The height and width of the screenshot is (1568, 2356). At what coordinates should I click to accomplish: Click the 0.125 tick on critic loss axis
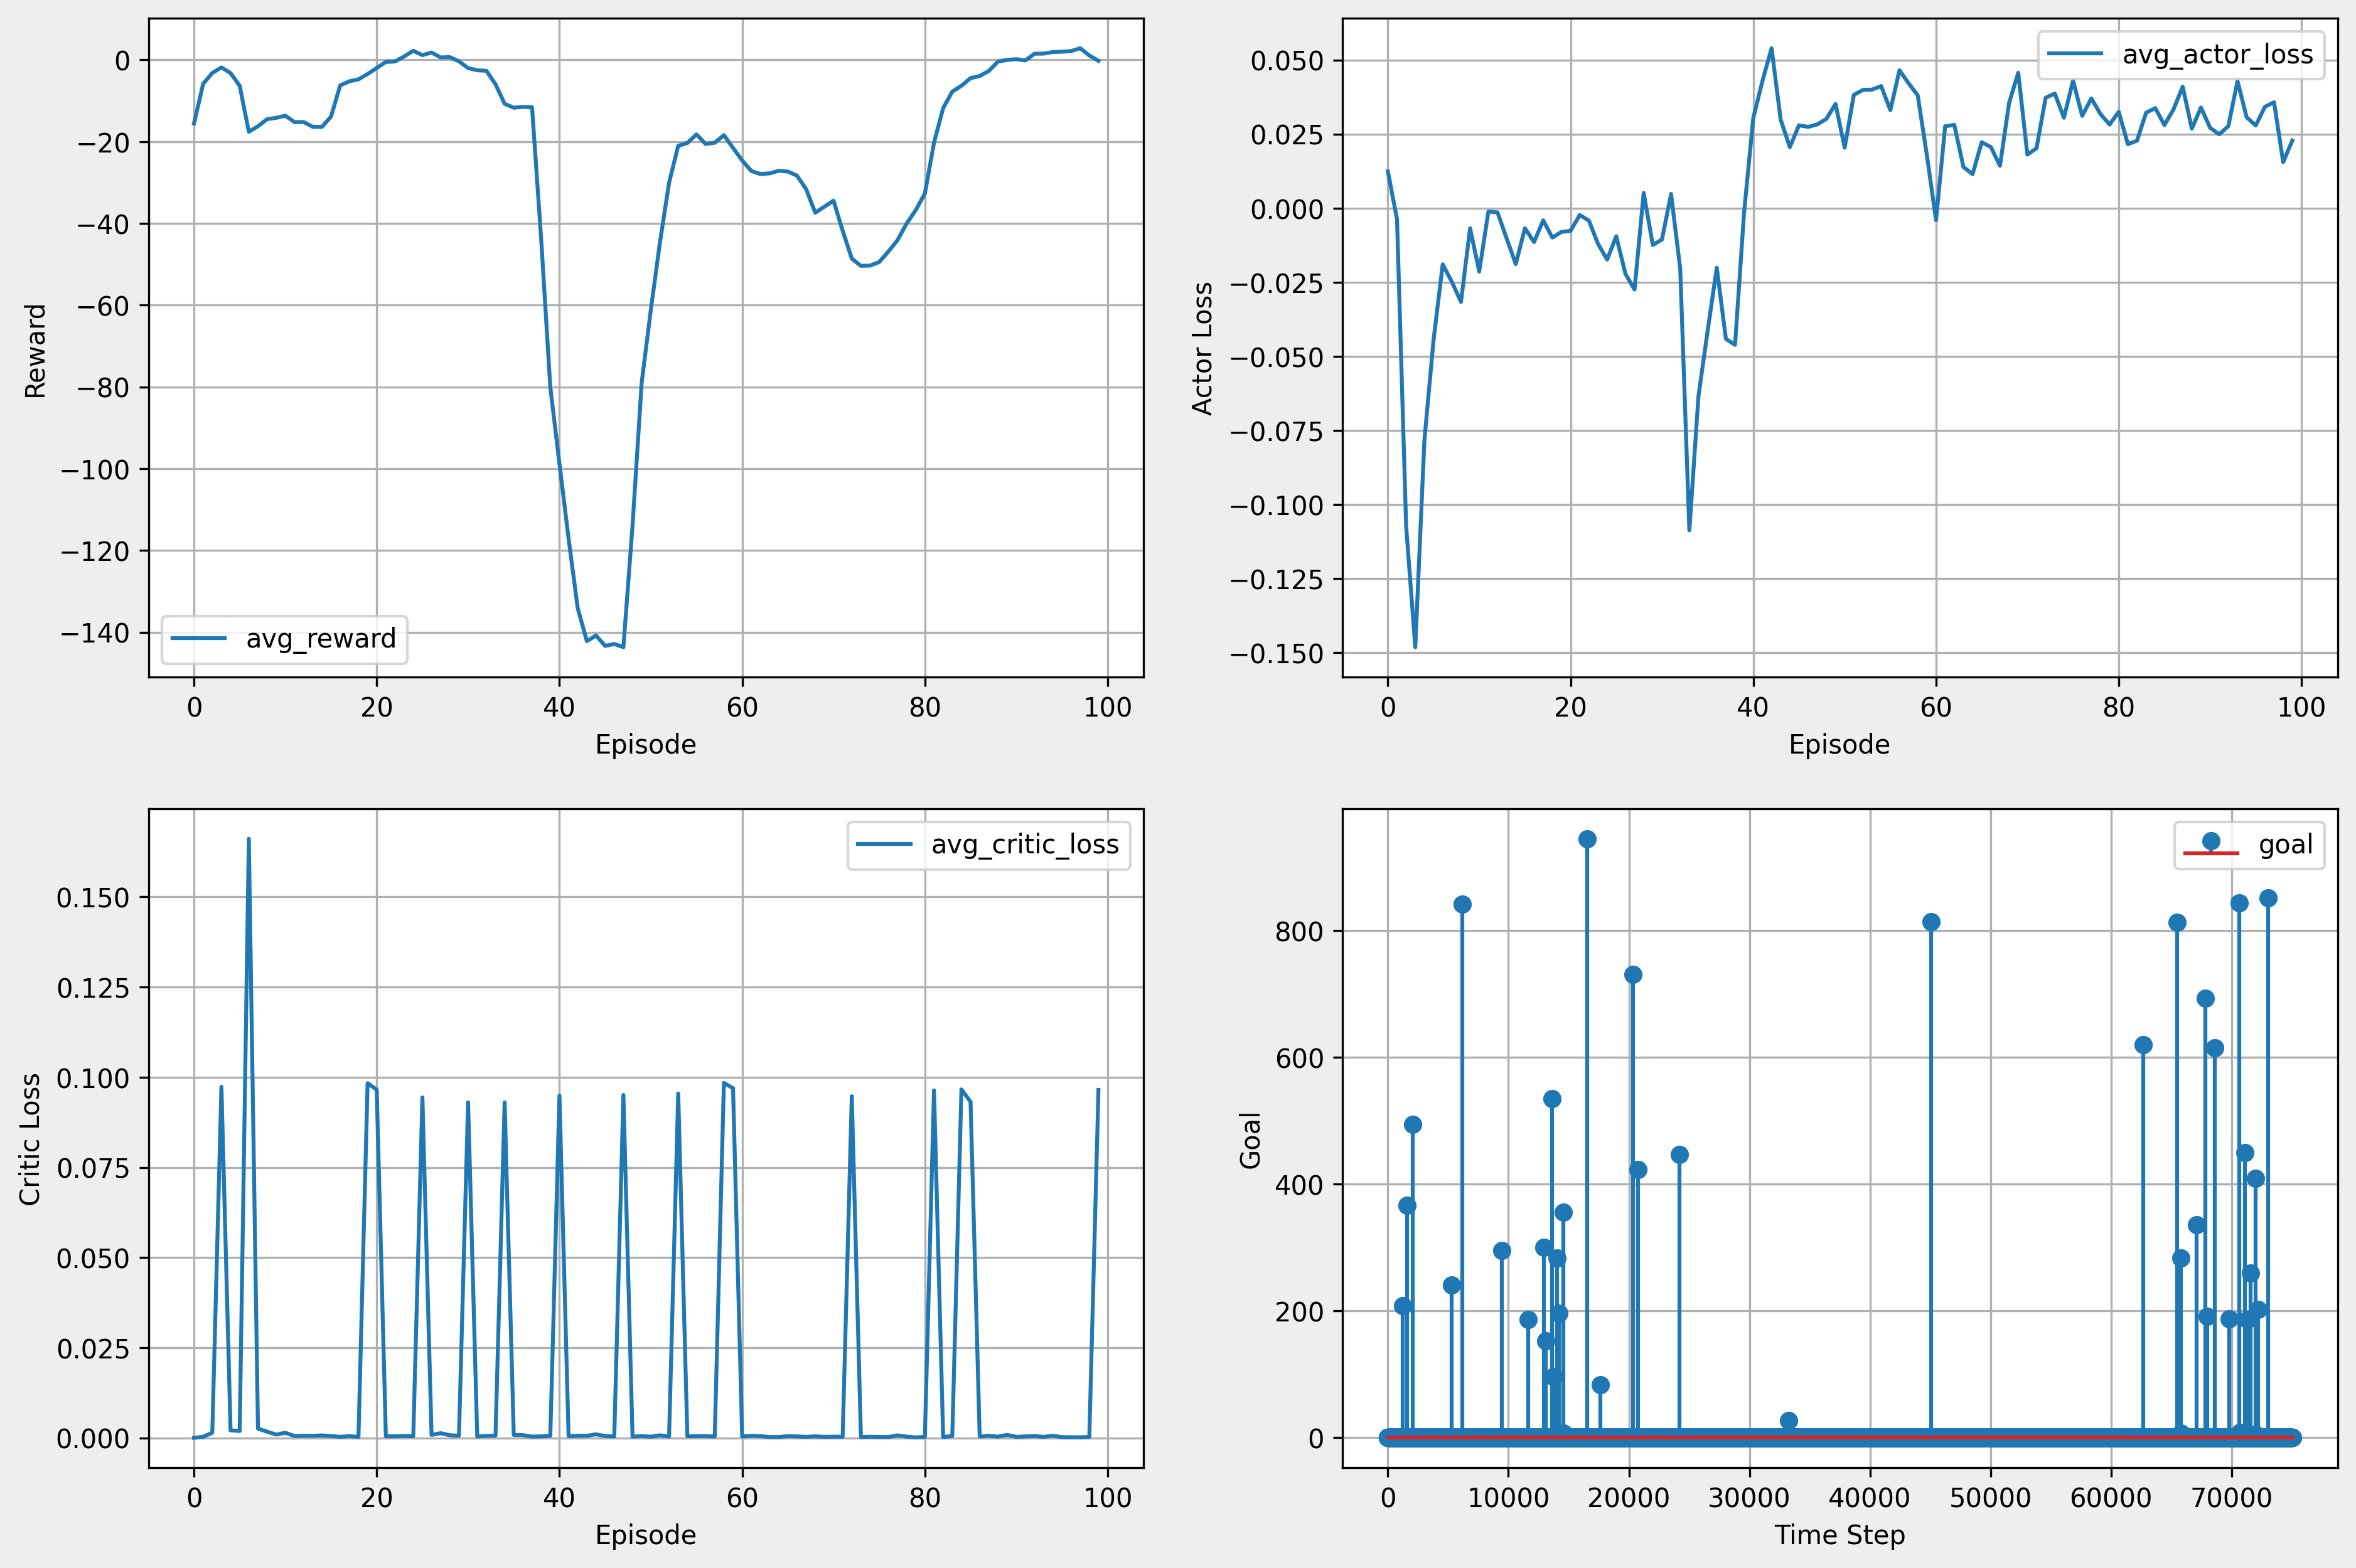(x=93, y=988)
